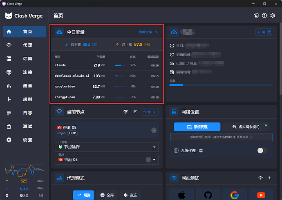Click the 13% usage progress bar

click(x=221, y=85)
